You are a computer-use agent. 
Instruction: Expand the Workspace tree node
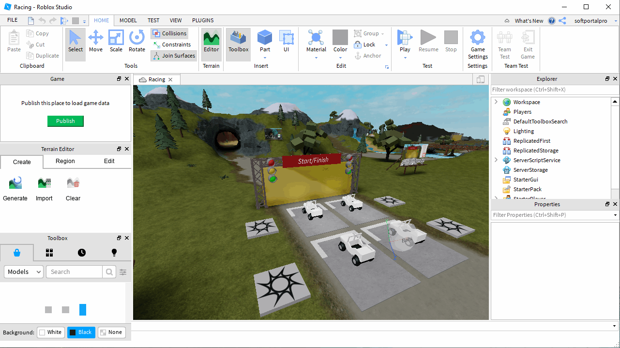[496, 102]
